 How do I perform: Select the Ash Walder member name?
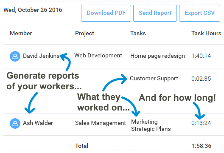coord(38,123)
